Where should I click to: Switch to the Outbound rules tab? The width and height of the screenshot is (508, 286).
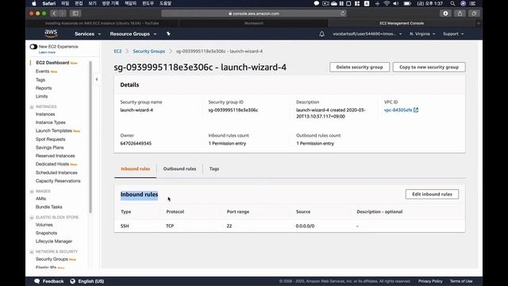(179, 168)
